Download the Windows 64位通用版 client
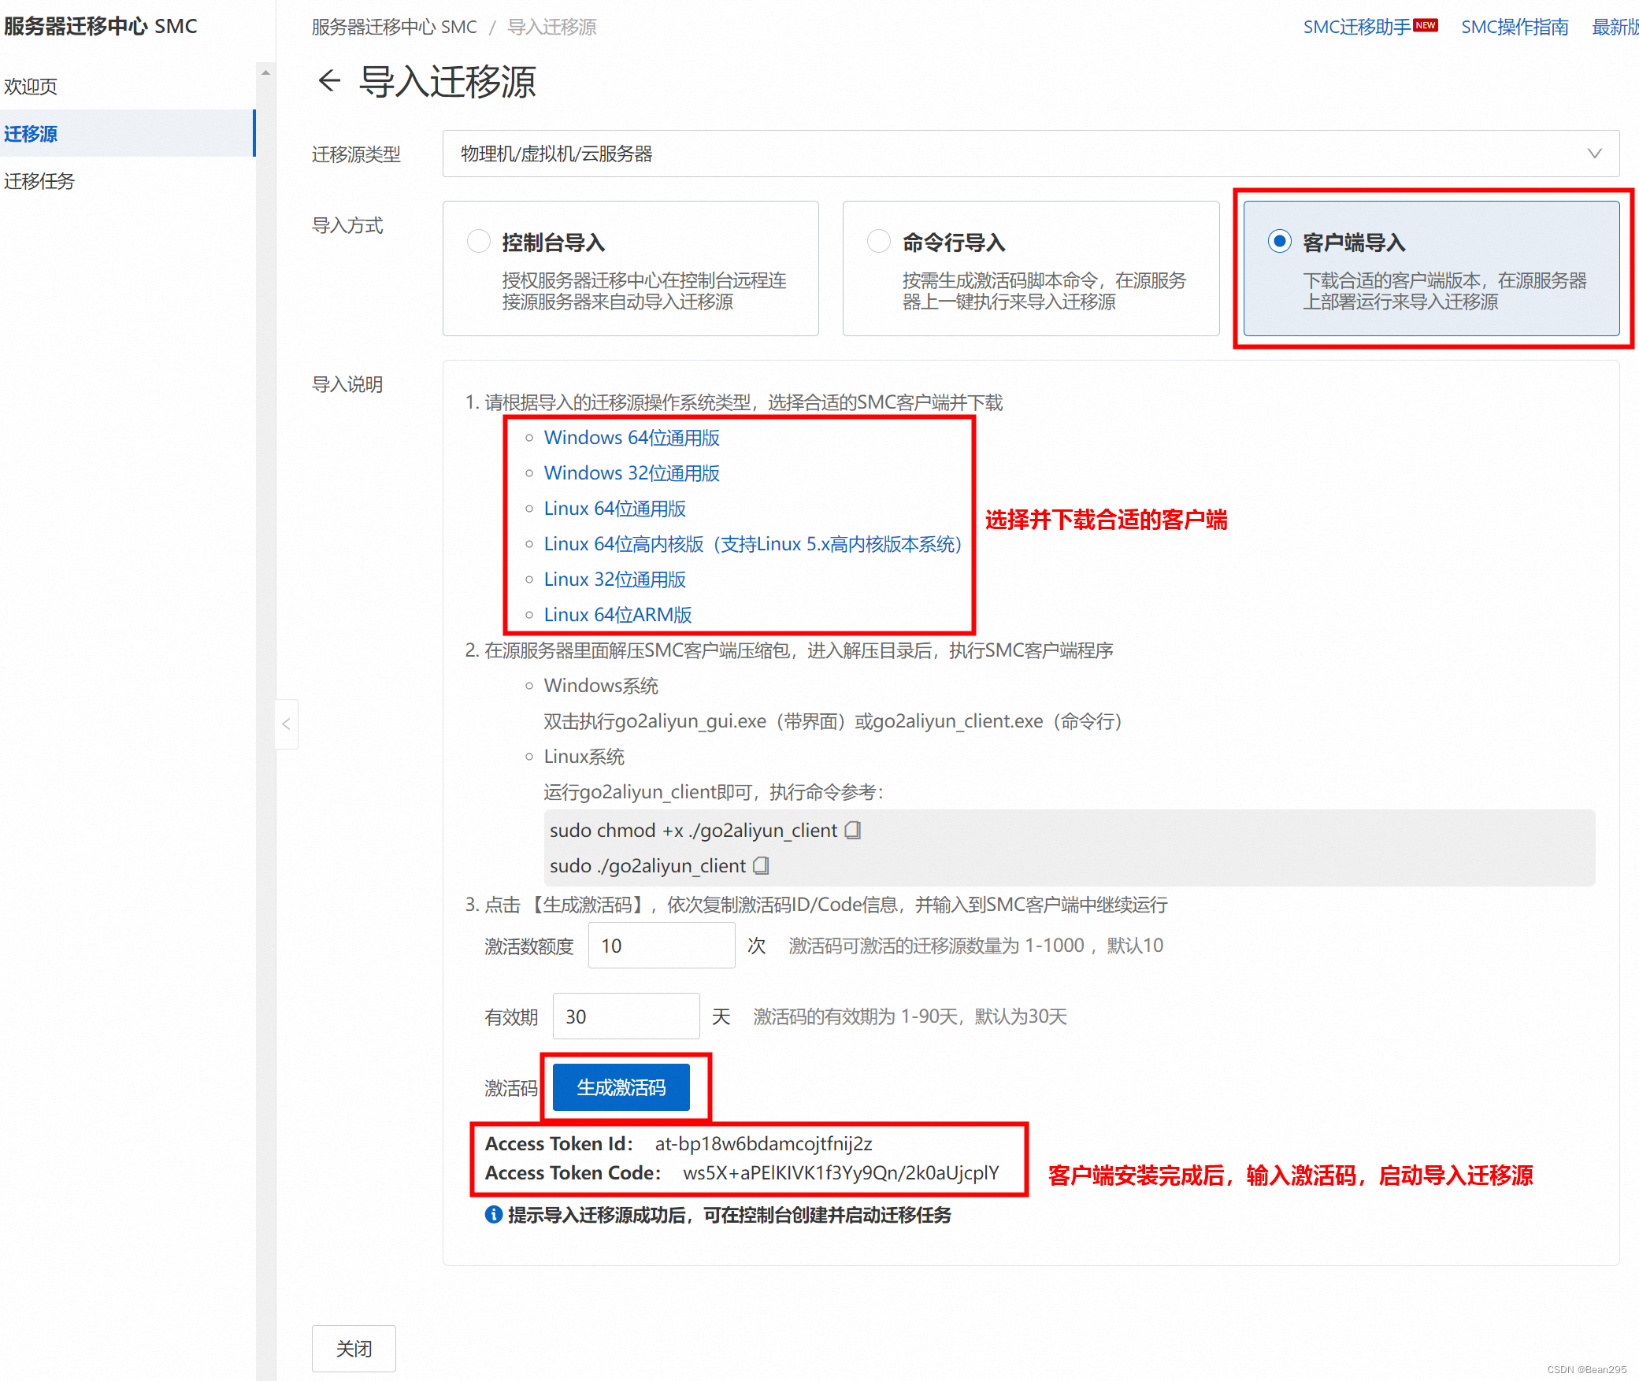 coord(631,438)
